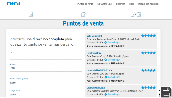Focus the Población field containing madrid

[x=46, y=83]
